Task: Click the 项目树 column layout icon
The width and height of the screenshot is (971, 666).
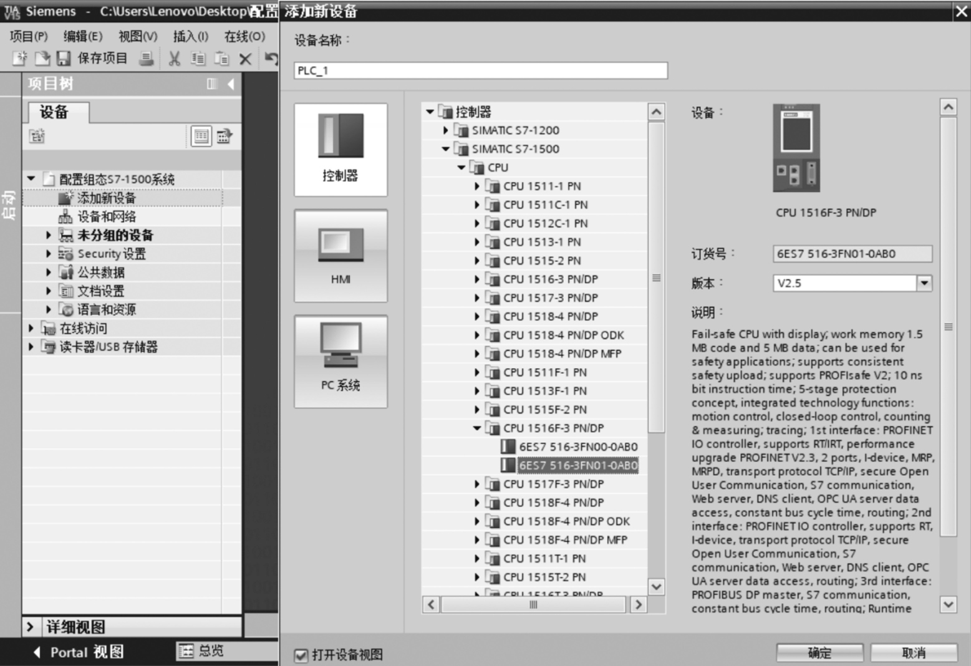Action: click(211, 84)
